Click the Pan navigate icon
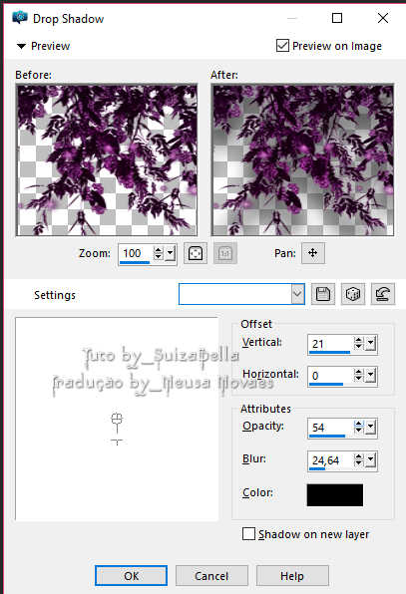This screenshot has height=594, width=406. 313,253
